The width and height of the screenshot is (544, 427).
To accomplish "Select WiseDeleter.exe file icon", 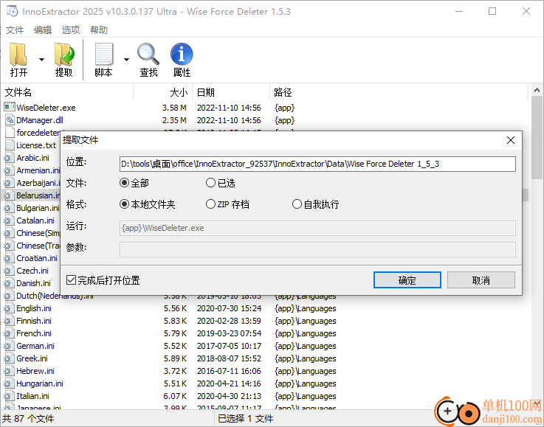I will [x=10, y=108].
